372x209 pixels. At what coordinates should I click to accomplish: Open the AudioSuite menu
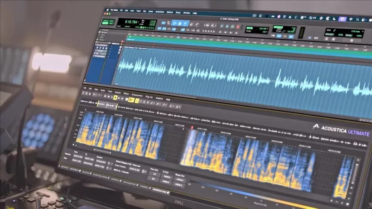pyautogui.click(x=160, y=12)
